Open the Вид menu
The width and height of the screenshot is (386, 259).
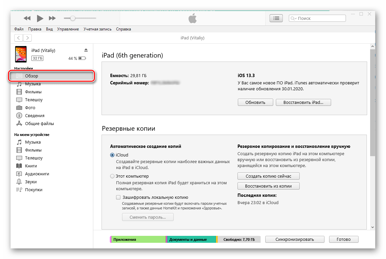49,29
